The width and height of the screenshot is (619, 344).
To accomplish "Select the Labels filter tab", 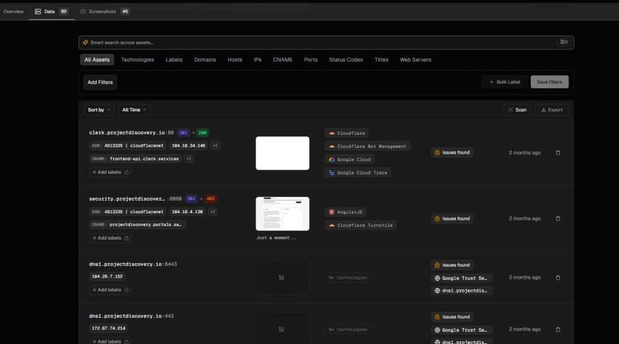I will [x=174, y=60].
